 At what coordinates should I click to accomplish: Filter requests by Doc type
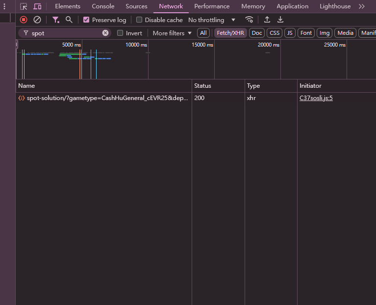pyautogui.click(x=257, y=33)
